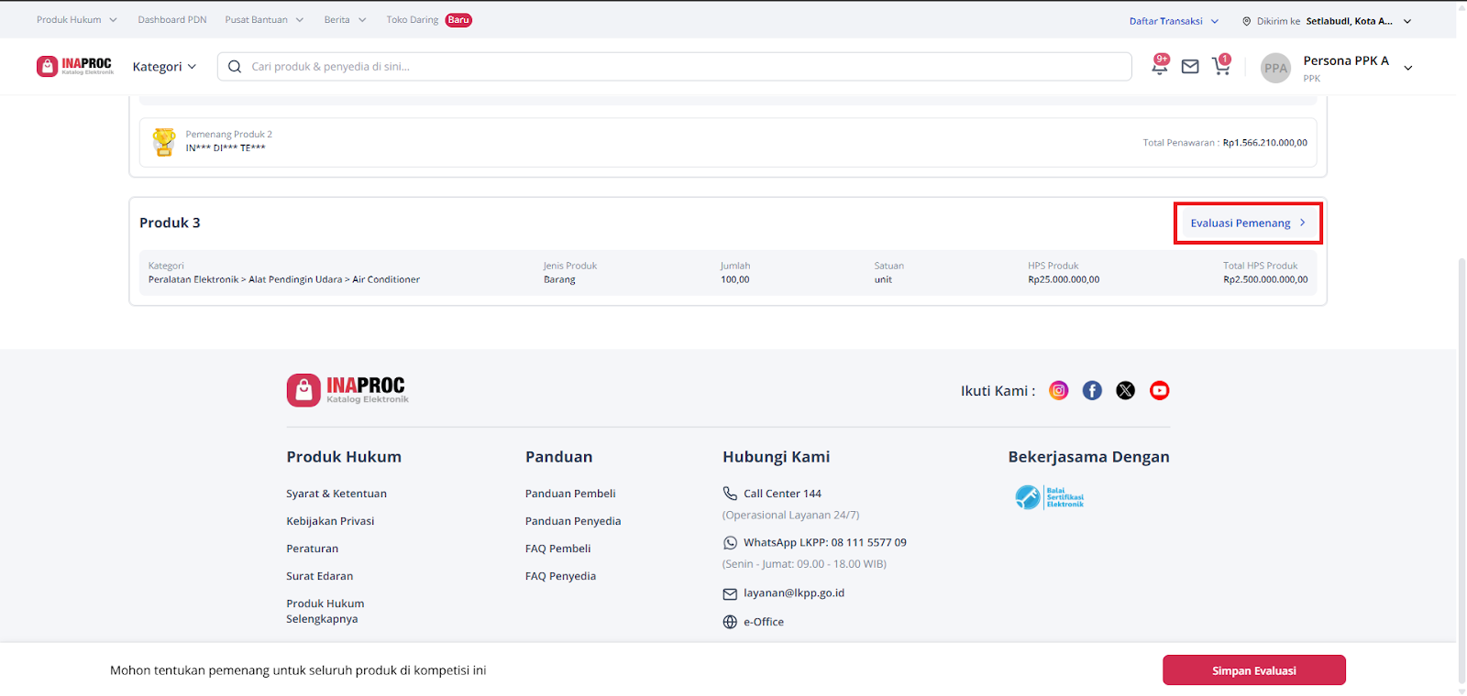
Task: Click the PPA profile avatar
Action: pos(1275,68)
